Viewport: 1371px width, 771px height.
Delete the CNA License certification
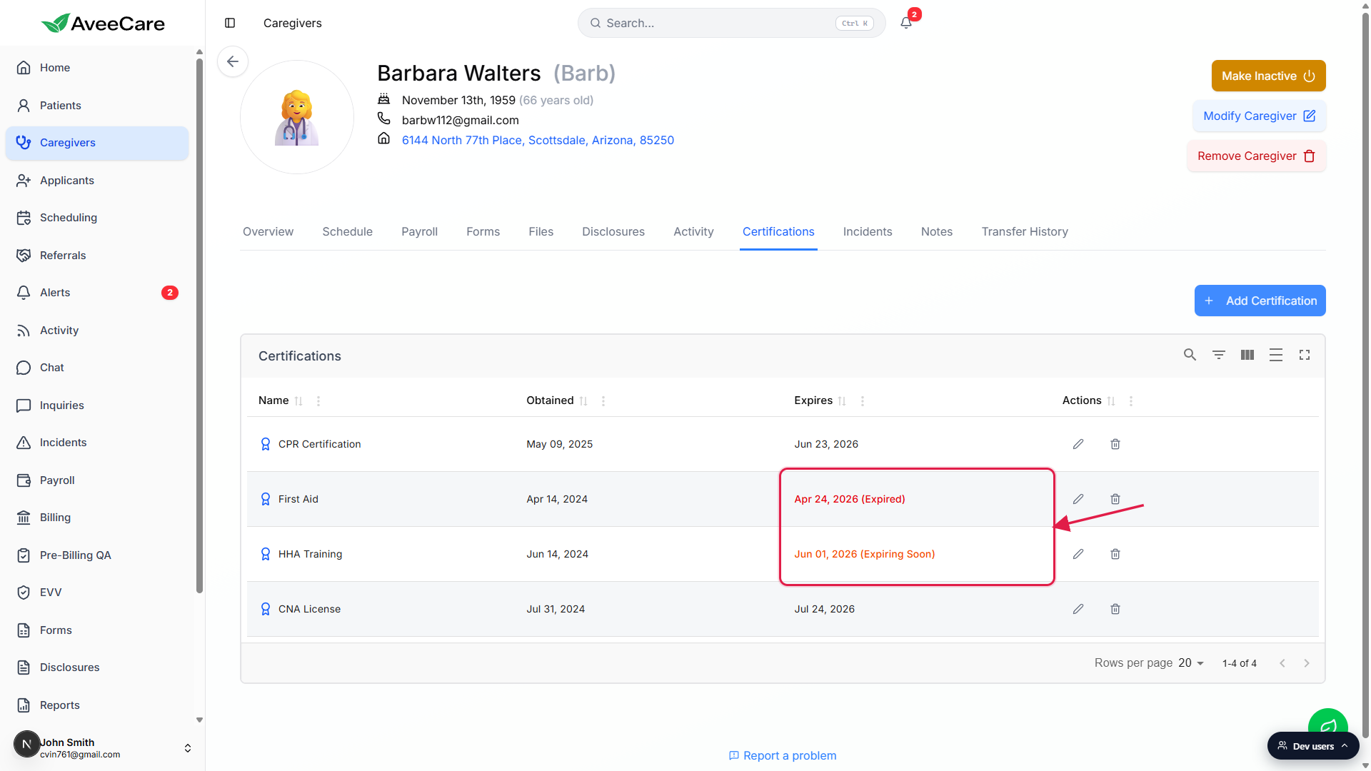click(1115, 609)
